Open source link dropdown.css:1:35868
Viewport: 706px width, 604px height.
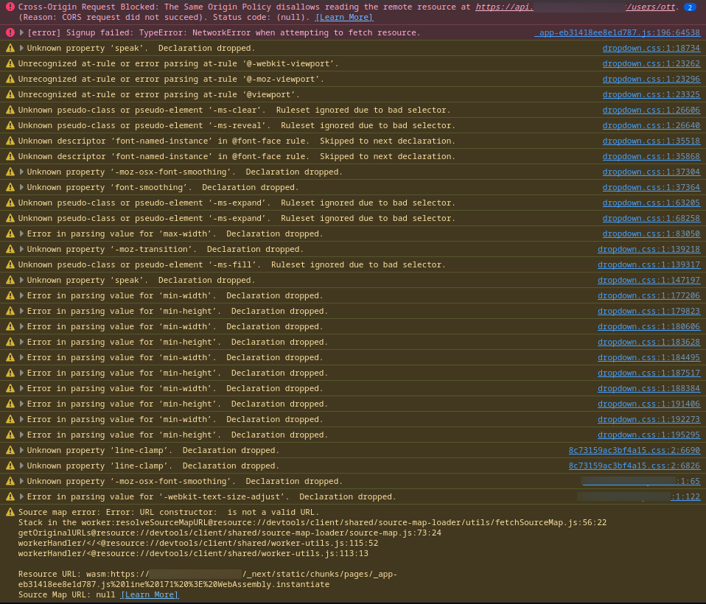tap(651, 157)
